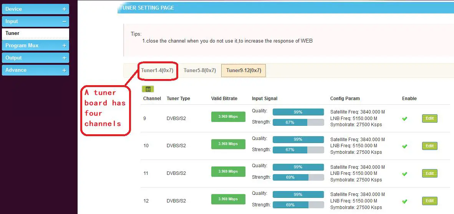Click channel 9 signal strength bar
Viewport: 454px width, 214px height.
pos(298,122)
